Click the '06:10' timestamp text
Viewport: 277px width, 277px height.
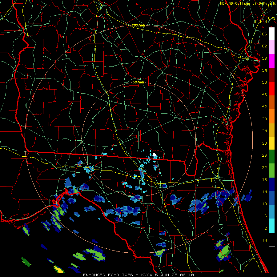click(x=187, y=275)
